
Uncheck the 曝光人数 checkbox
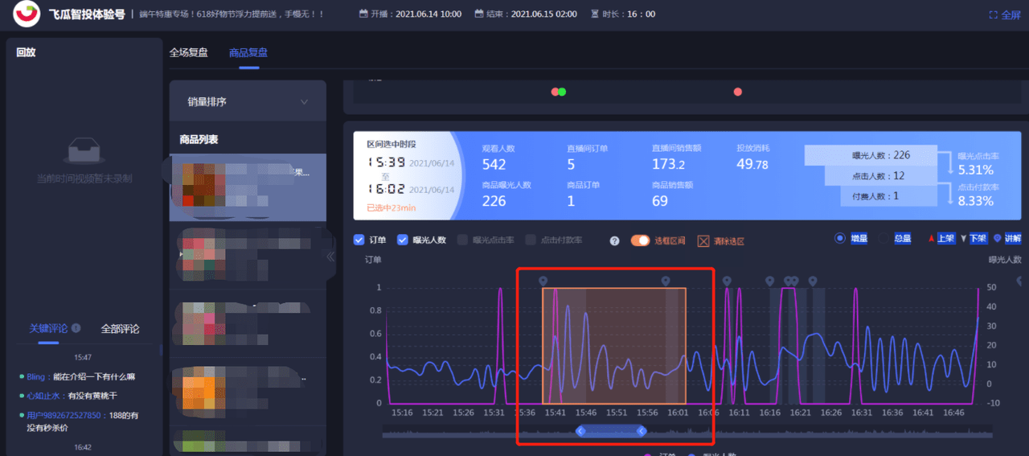tap(403, 240)
